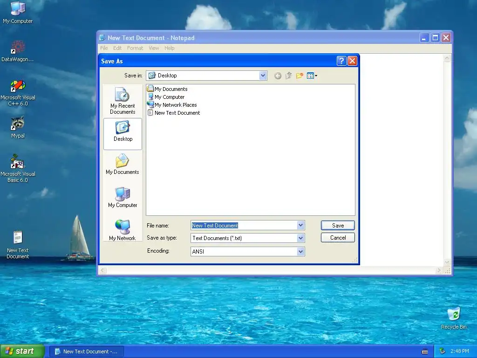Open Notepad's File menu

point(104,48)
